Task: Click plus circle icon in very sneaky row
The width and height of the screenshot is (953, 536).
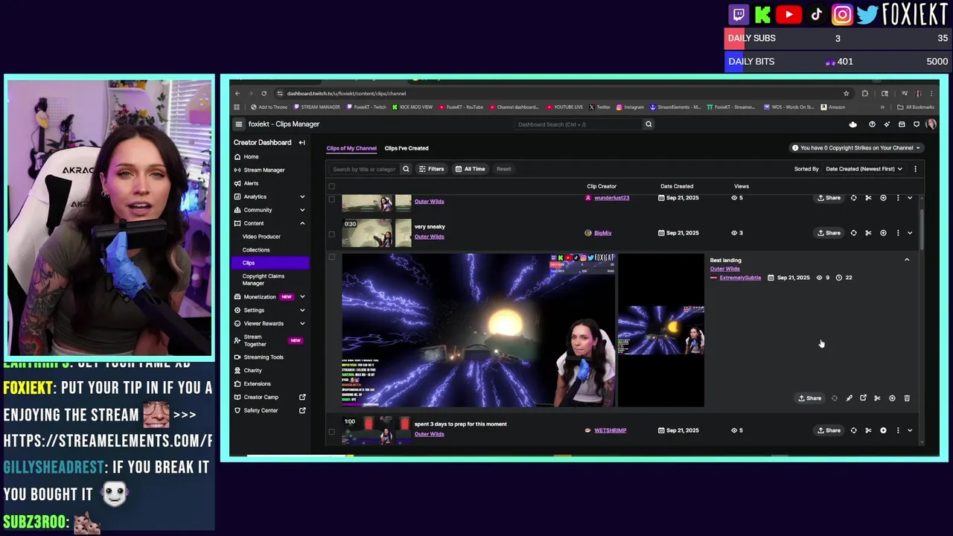Action: (883, 233)
